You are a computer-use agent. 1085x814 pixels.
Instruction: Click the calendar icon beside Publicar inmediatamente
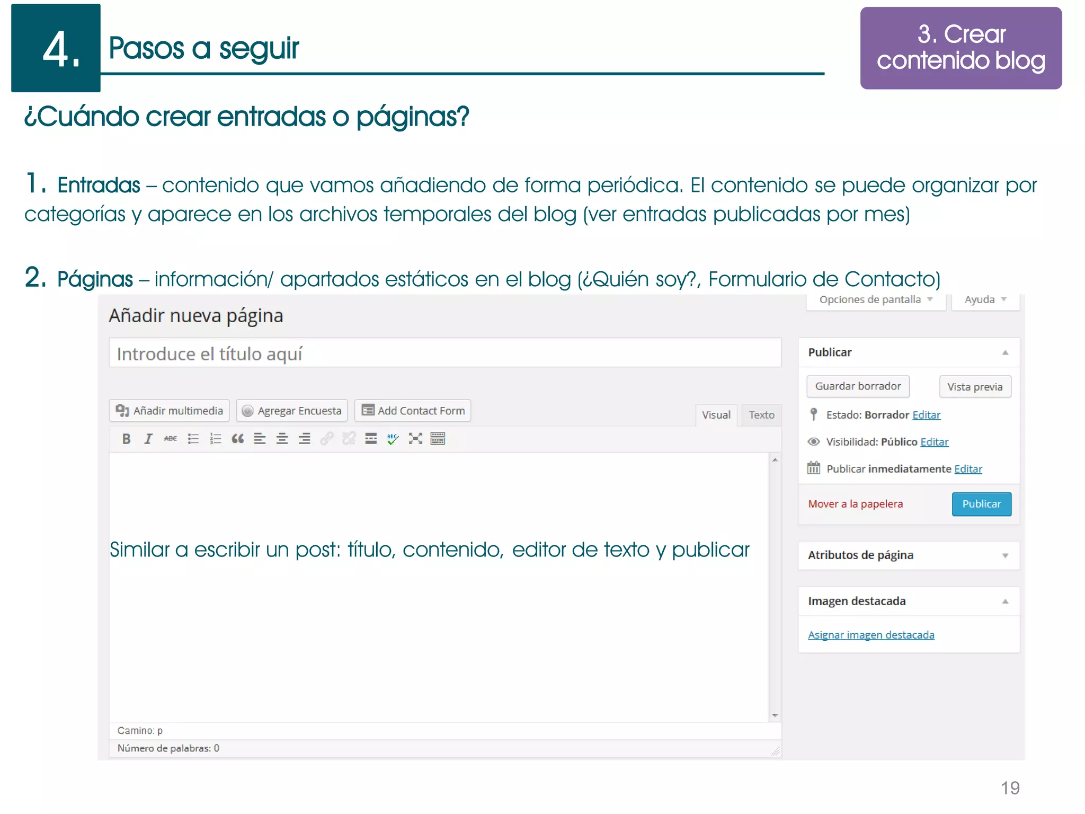[814, 468]
